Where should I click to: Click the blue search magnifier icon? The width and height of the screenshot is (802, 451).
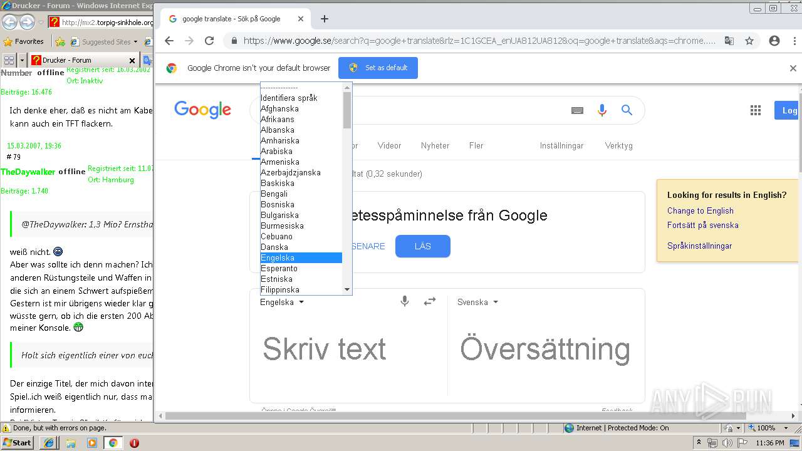pos(627,110)
